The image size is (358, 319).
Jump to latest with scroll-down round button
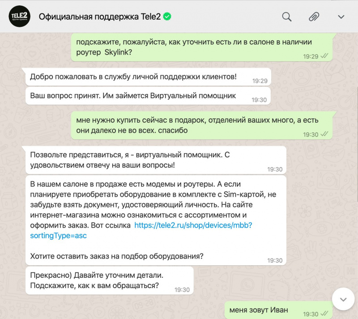click(343, 299)
